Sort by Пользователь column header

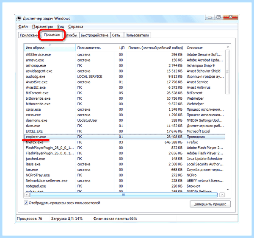(x=96, y=48)
